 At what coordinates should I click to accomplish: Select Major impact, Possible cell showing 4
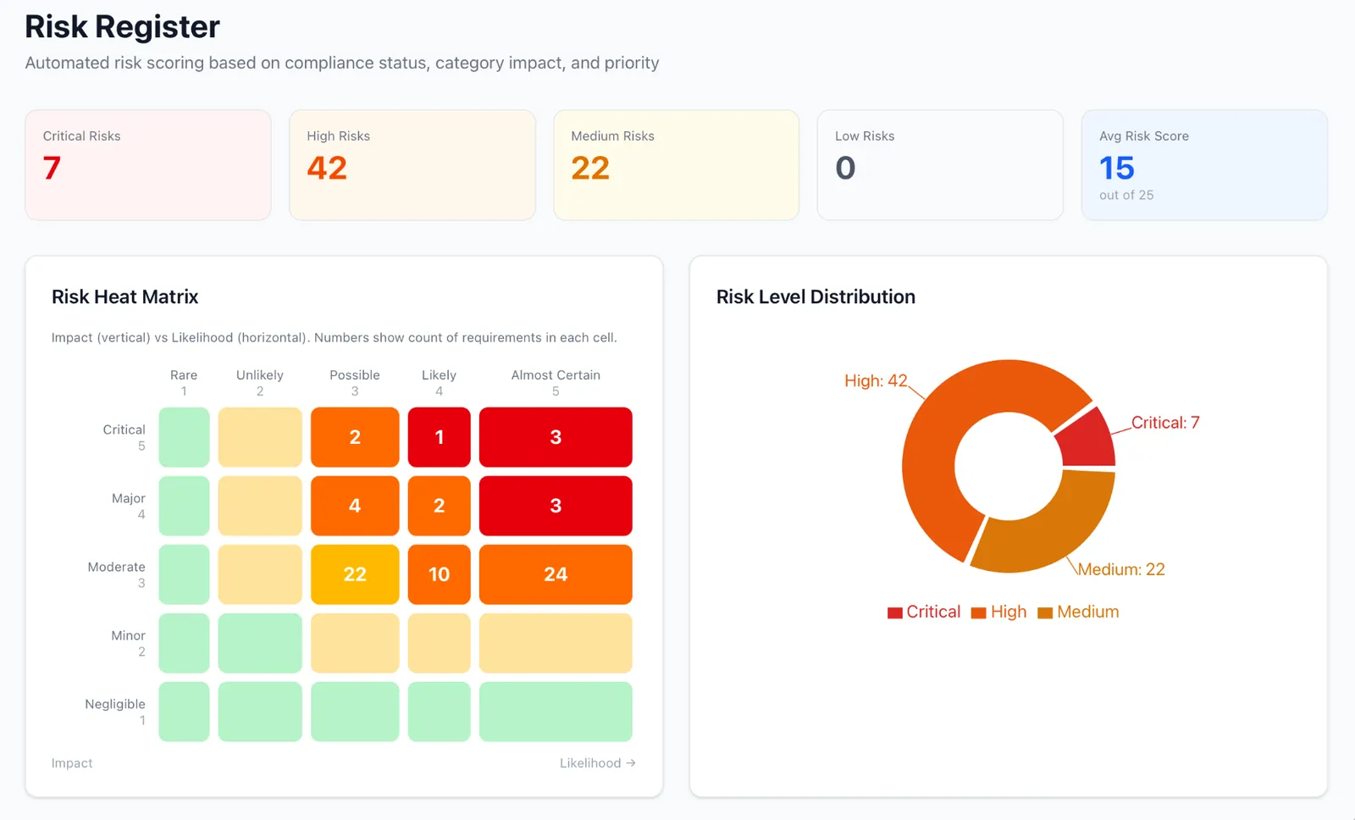point(355,506)
